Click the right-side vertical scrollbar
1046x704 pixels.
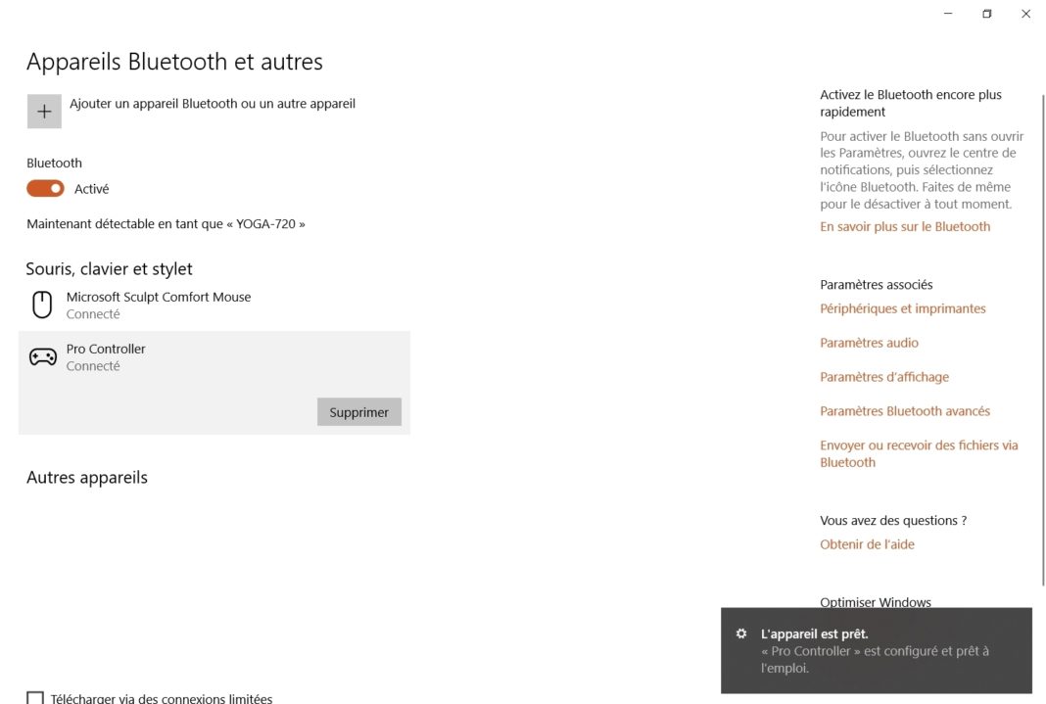1043,340
